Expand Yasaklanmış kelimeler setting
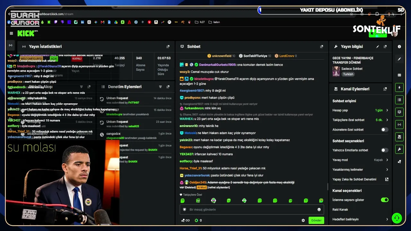Viewport: 411px width, 231px height. 360,169
